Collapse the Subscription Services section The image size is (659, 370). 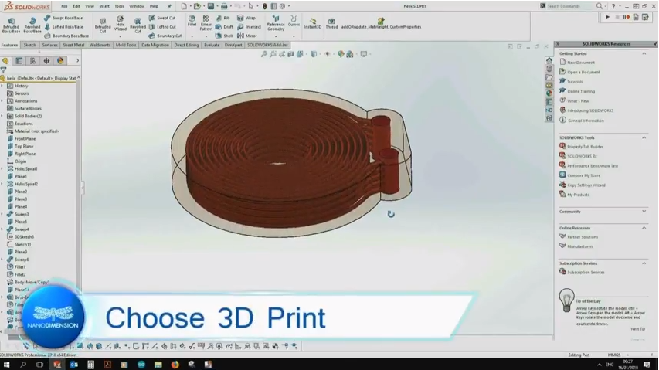click(x=644, y=263)
